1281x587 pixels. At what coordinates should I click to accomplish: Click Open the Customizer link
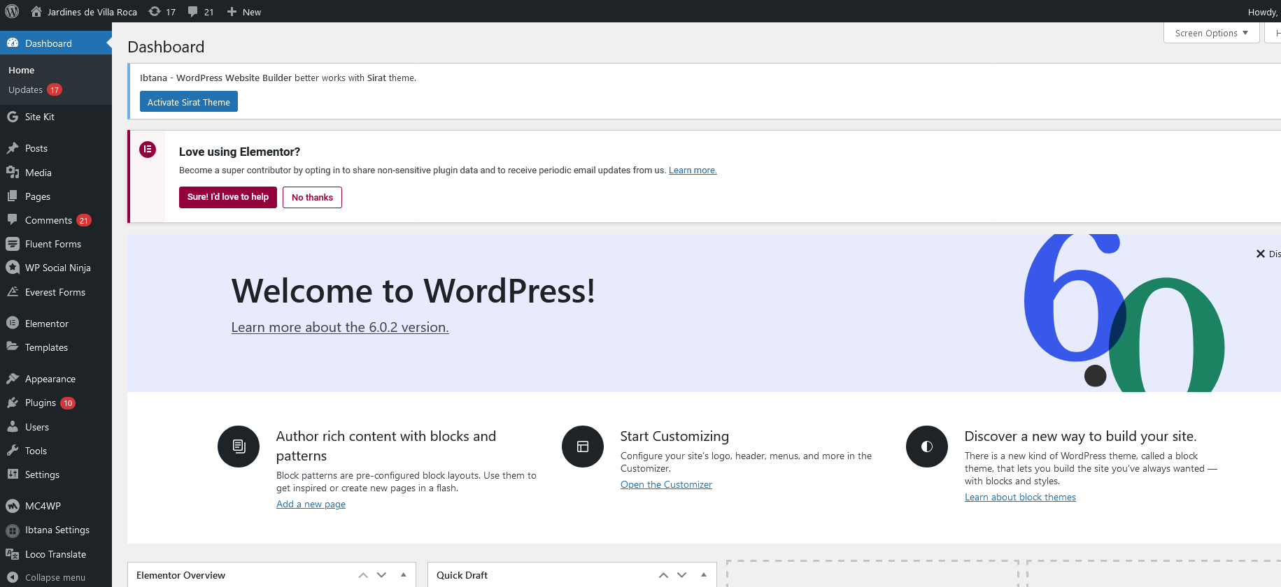coord(666,484)
